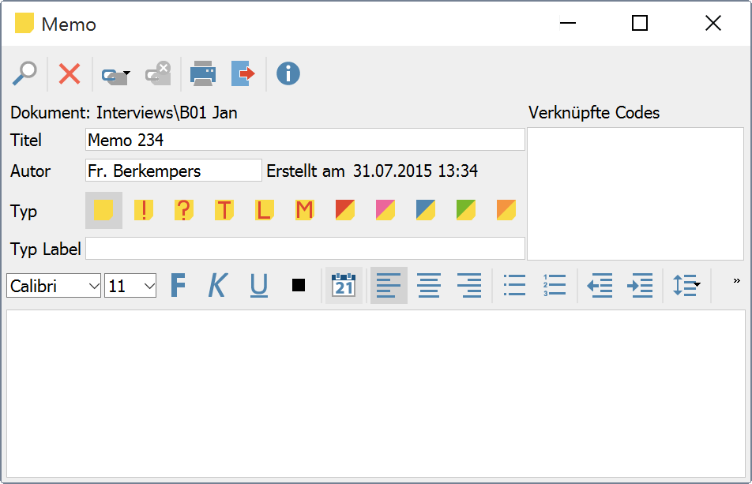
Task: Click inside the memo text area
Action: click(376, 393)
